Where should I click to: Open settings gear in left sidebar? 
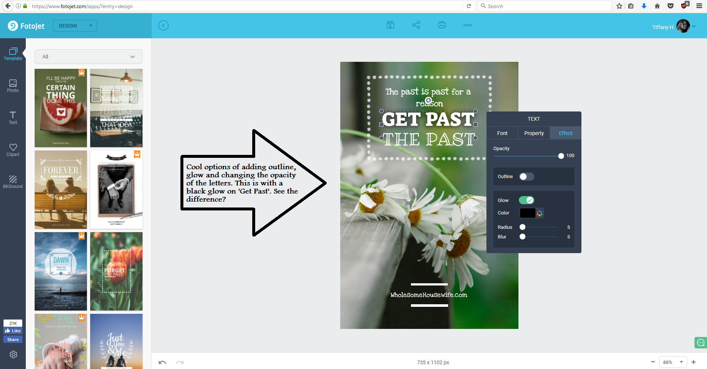tap(13, 354)
